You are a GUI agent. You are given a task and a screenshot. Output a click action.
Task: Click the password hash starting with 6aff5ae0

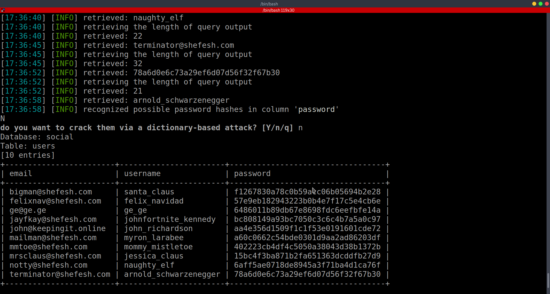click(x=307, y=265)
